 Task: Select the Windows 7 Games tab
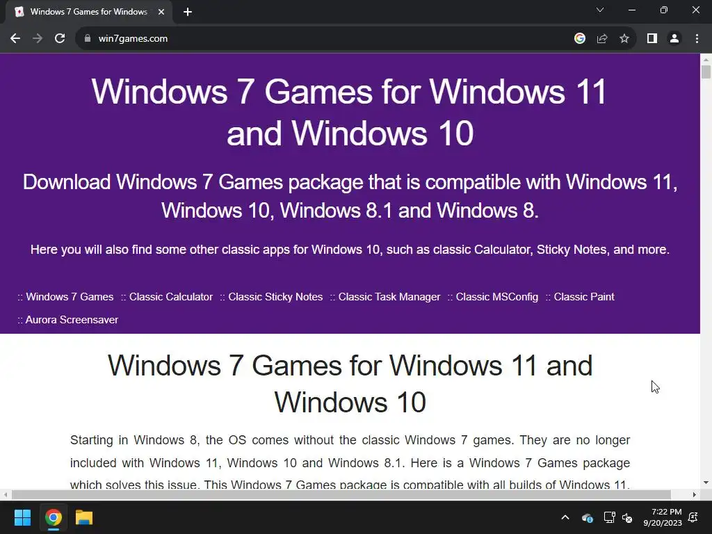88,12
